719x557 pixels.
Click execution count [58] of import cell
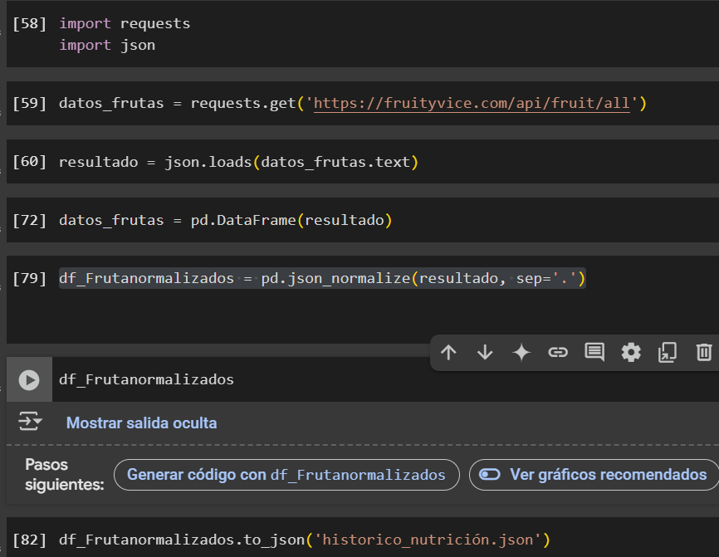[x=29, y=23]
